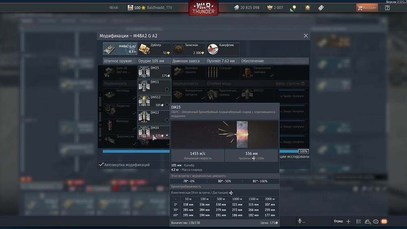Click the Golden Eagles balance 2 007

275,7
